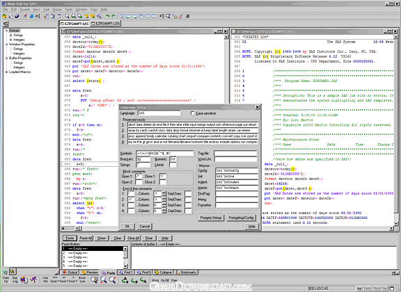Image resolution: width=401 pixels, height=292 pixels.
Task: Click the LOG window vertical scrollbar
Action: pos(395,130)
